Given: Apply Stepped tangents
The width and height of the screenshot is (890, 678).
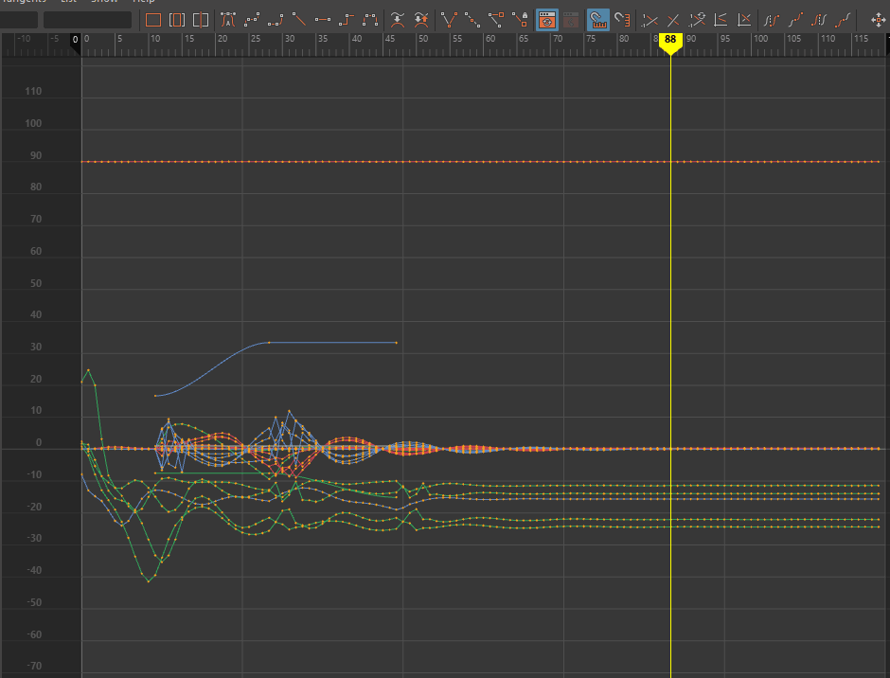Looking at the screenshot, I should (x=347, y=21).
